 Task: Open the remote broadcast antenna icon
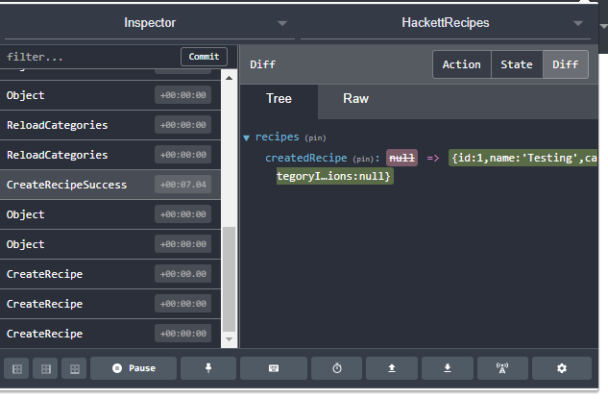[x=502, y=368]
